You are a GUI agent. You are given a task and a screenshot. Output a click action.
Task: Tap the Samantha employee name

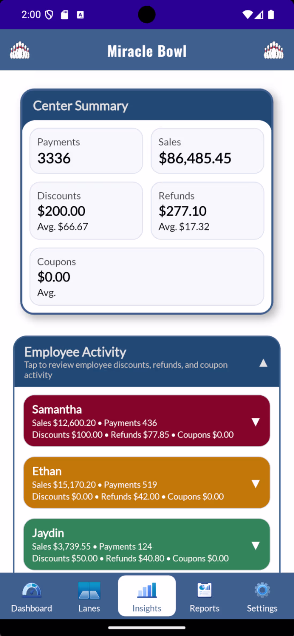click(x=57, y=410)
